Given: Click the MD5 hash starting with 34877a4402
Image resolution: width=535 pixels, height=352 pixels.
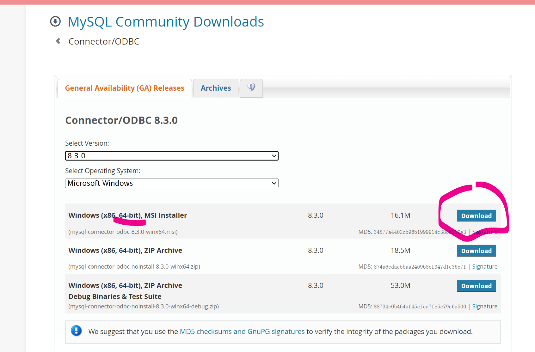Looking at the screenshot, I should pyautogui.click(x=420, y=232).
